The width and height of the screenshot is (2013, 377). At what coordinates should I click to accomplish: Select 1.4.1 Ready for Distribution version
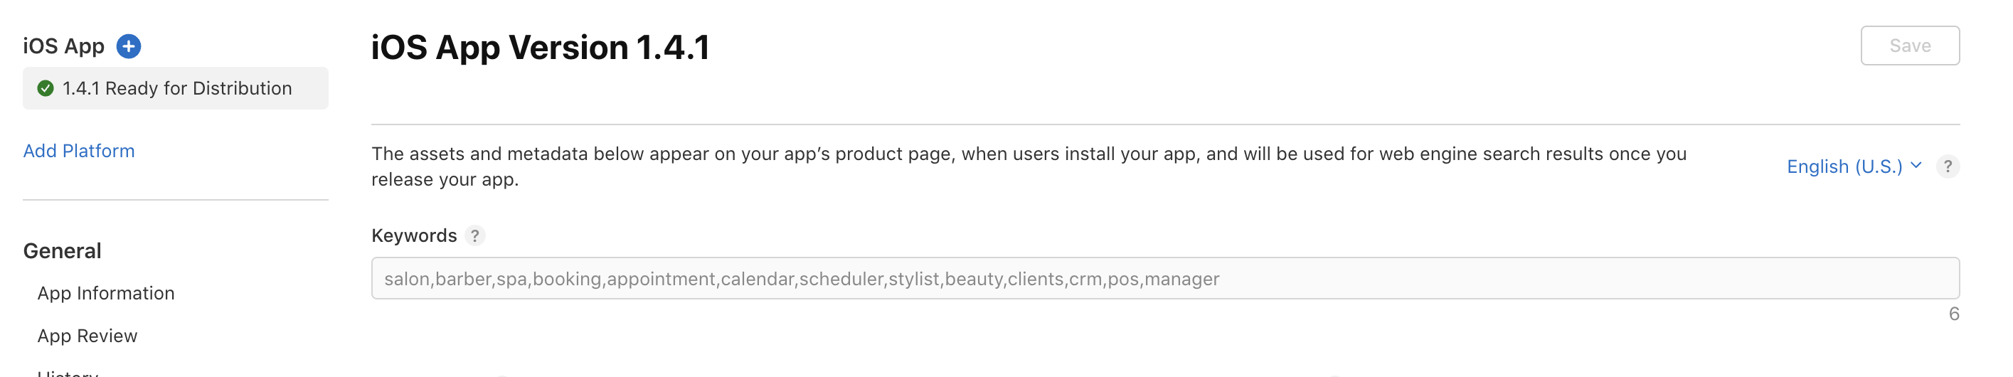[x=175, y=88]
